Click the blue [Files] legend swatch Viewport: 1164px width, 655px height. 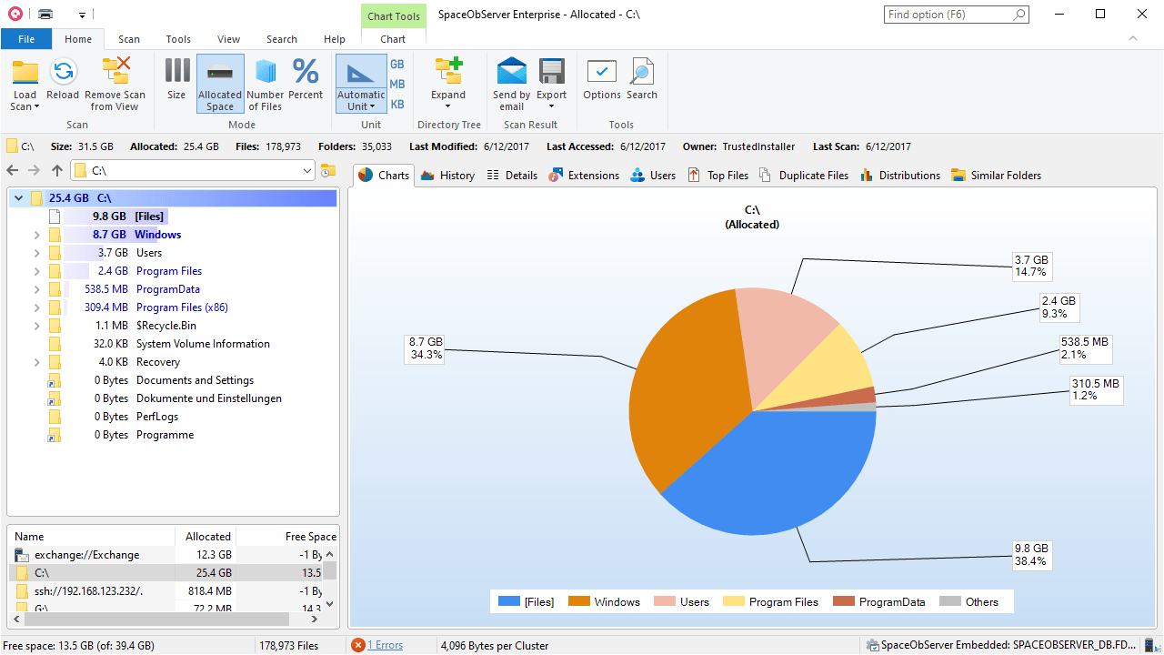tap(509, 601)
